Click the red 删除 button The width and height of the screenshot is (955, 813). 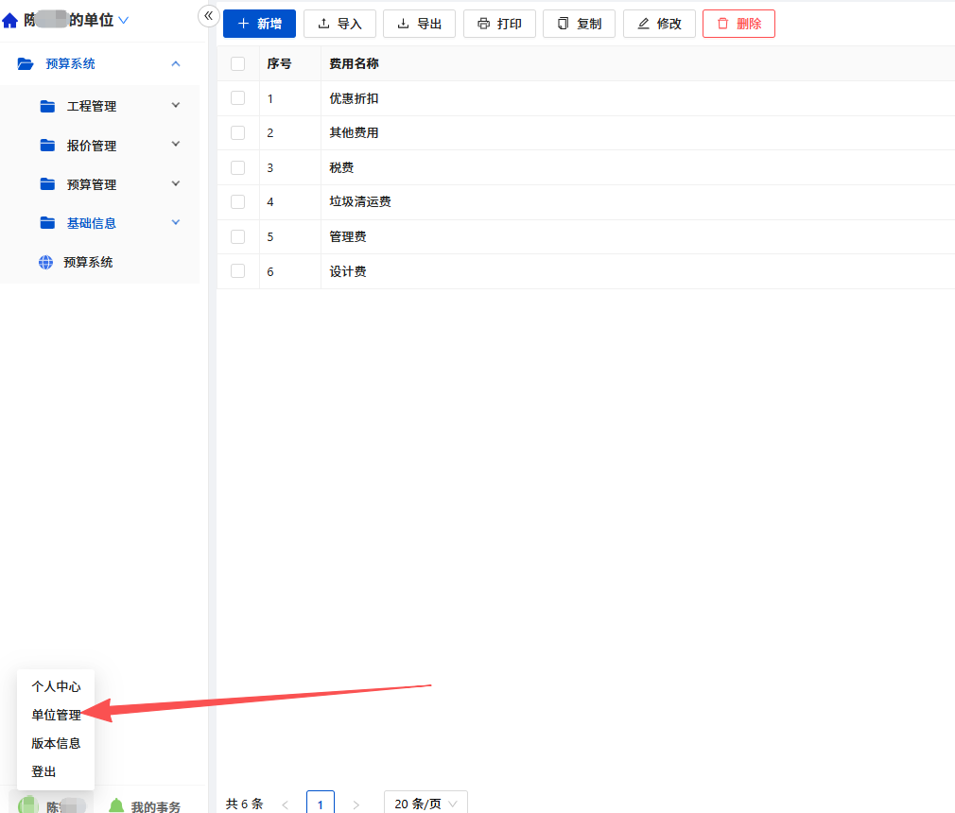738,24
